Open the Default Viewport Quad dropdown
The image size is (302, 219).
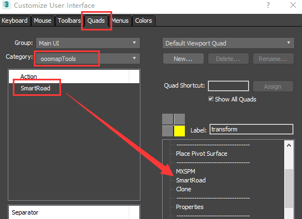tap(228, 43)
